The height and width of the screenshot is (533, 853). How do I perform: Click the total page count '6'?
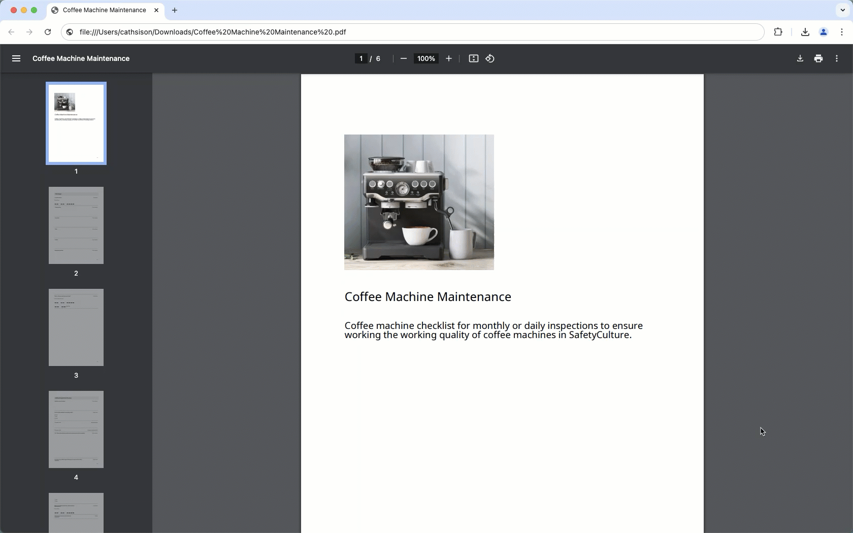click(378, 58)
